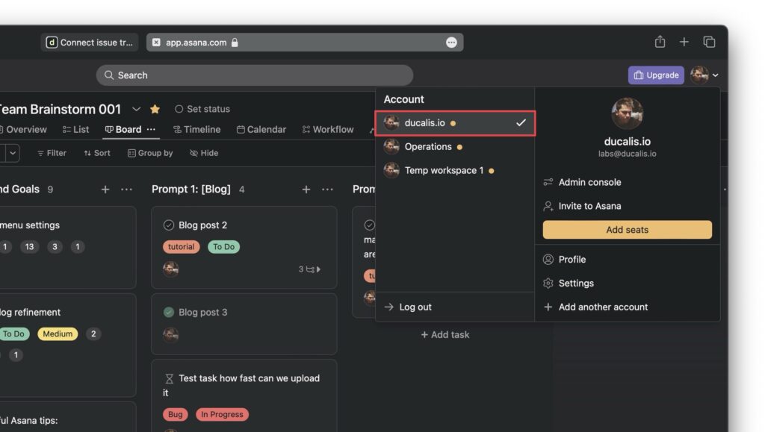The image size is (765, 432).
Task: Click the Add seats button
Action: (626, 229)
